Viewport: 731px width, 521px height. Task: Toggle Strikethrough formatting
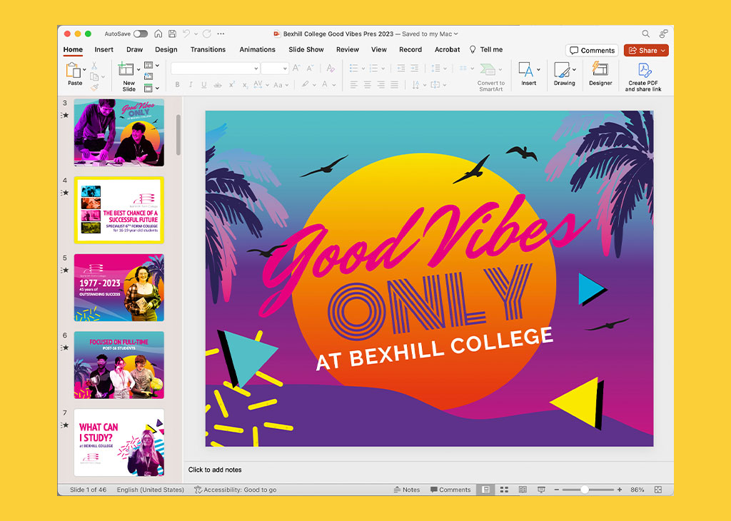[217, 85]
